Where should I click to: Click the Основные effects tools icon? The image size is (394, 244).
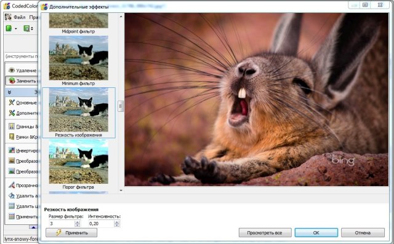[x=12, y=102]
